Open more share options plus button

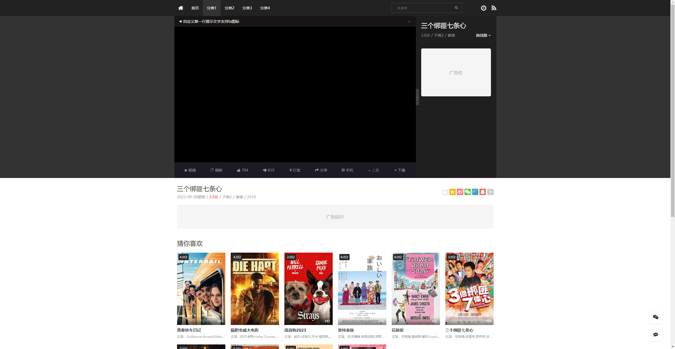(490, 192)
